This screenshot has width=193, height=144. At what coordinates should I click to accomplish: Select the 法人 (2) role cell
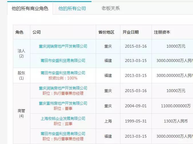click(21, 53)
